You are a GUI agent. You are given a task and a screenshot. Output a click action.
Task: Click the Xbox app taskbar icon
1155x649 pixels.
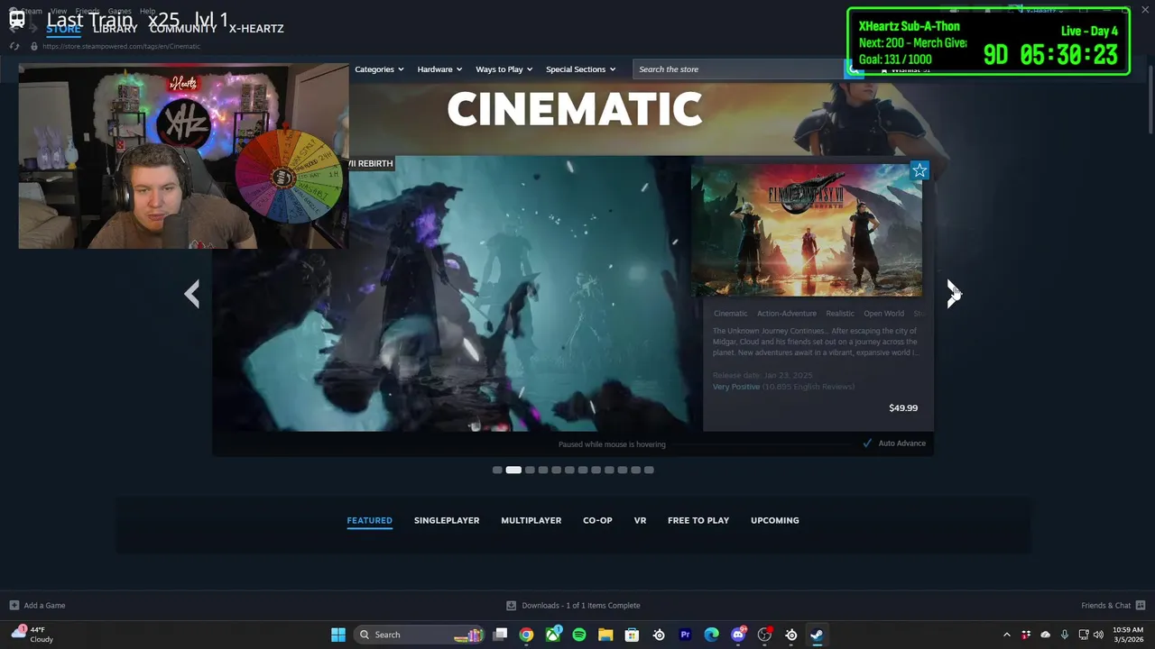pos(552,635)
